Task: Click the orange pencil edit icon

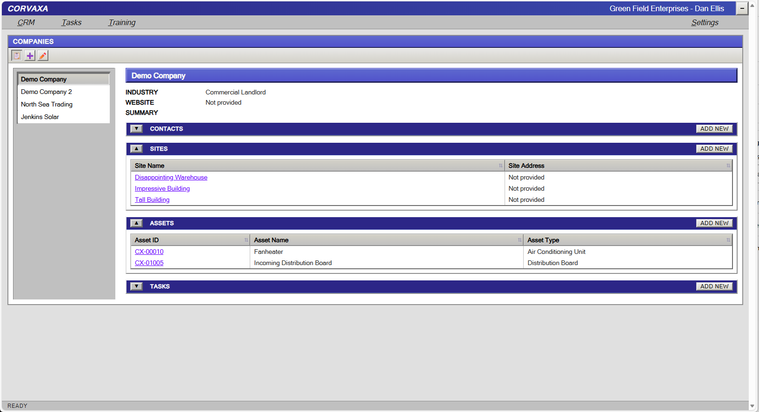Action: click(x=43, y=56)
